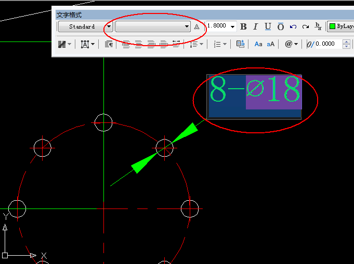Click the Undo arrow icon

pos(293,27)
